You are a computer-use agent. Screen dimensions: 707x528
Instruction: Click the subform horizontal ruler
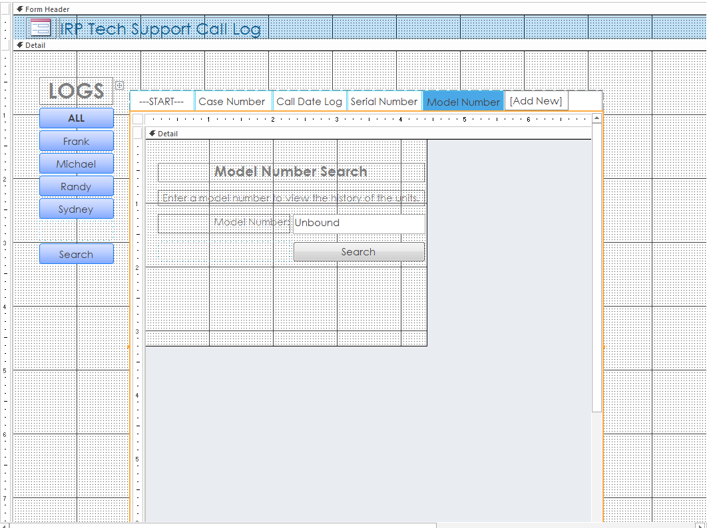pos(368,120)
